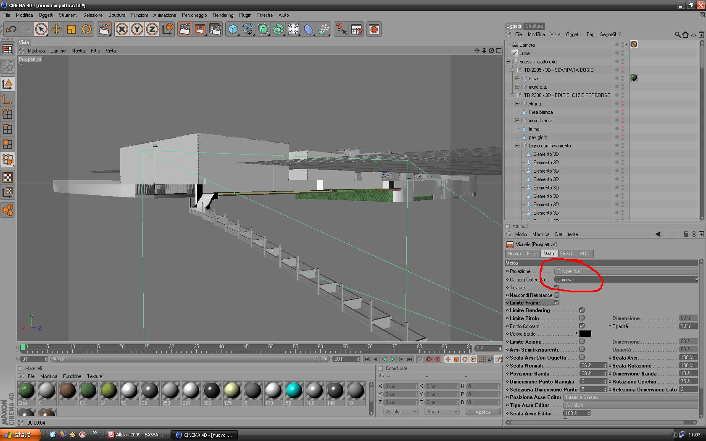706x441 pixels.
Task: Select the live selection arrow tool
Action: coord(41,29)
